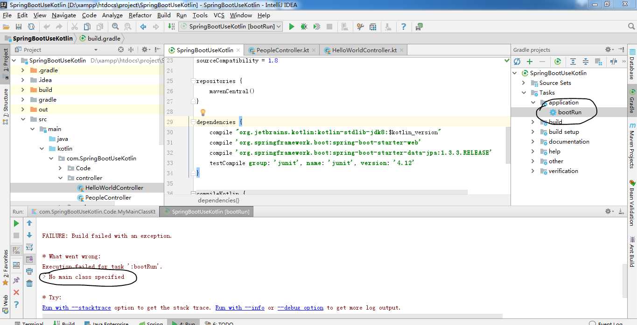Clear all console output with trash icon
This screenshot has width=637, height=325.
pos(29,283)
